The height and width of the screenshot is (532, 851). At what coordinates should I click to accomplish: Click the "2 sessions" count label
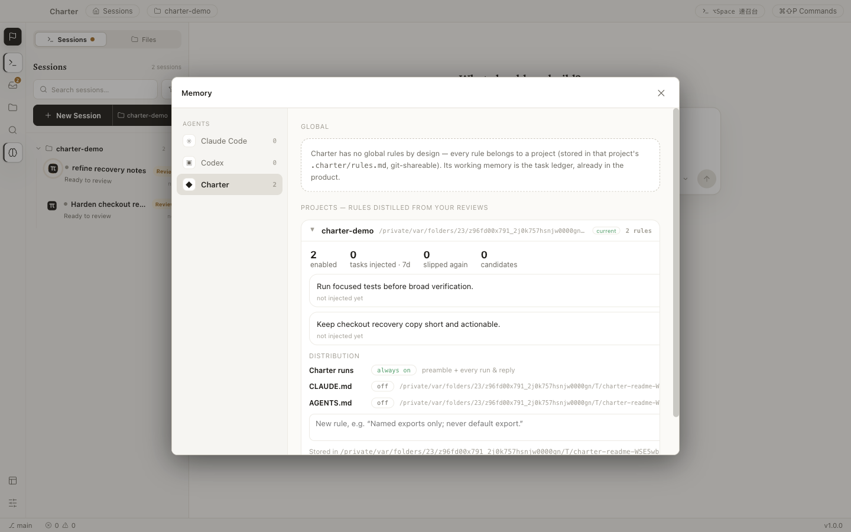[166, 67]
